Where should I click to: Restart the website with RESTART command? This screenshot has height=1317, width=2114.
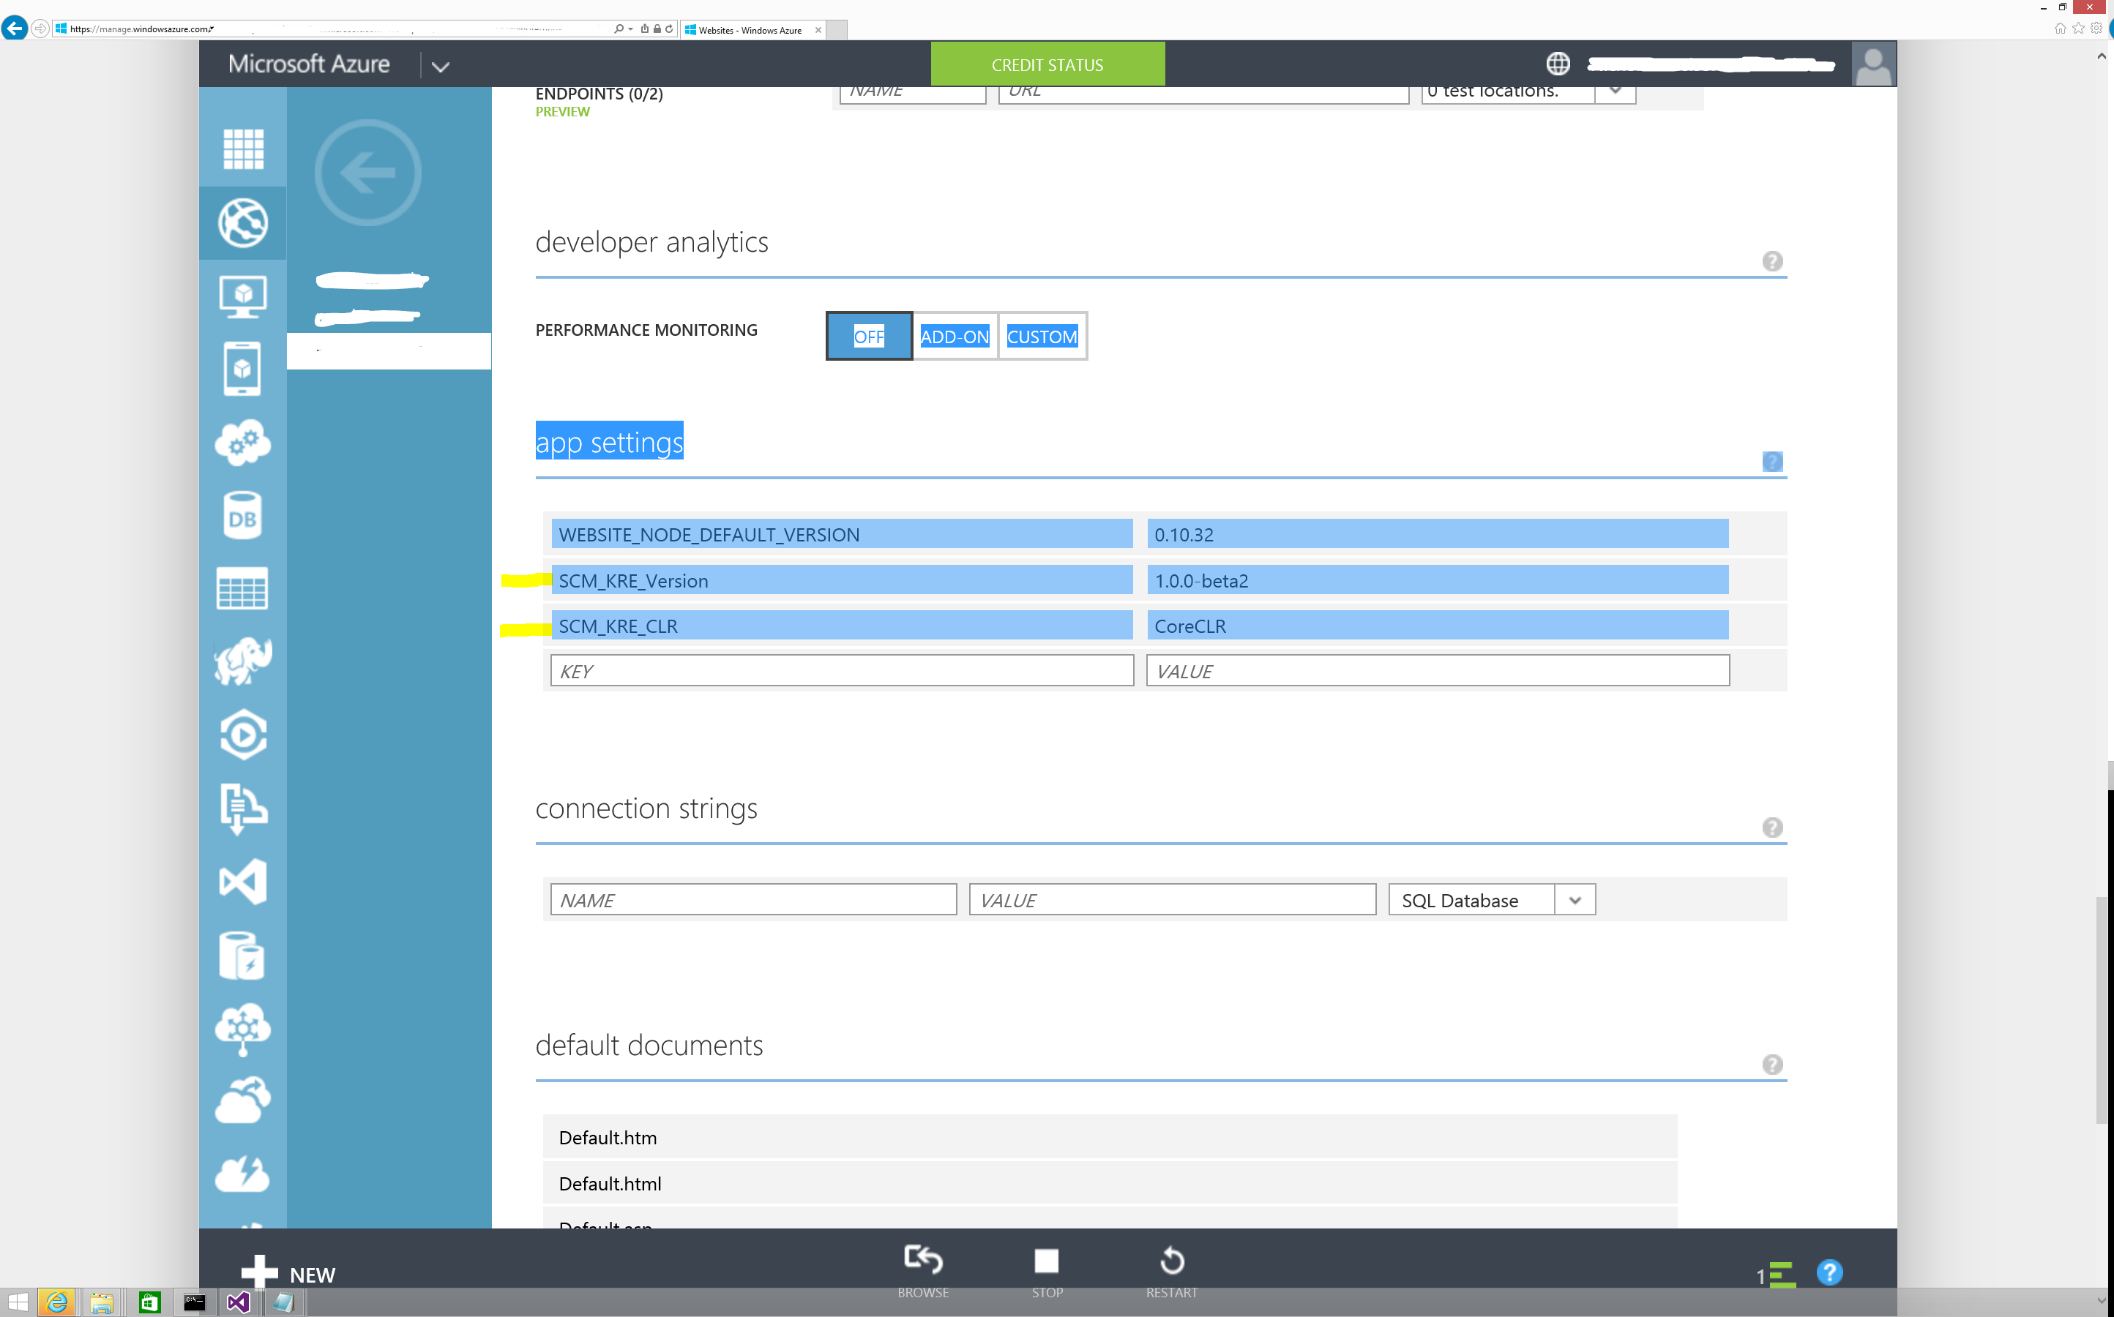[1172, 1272]
